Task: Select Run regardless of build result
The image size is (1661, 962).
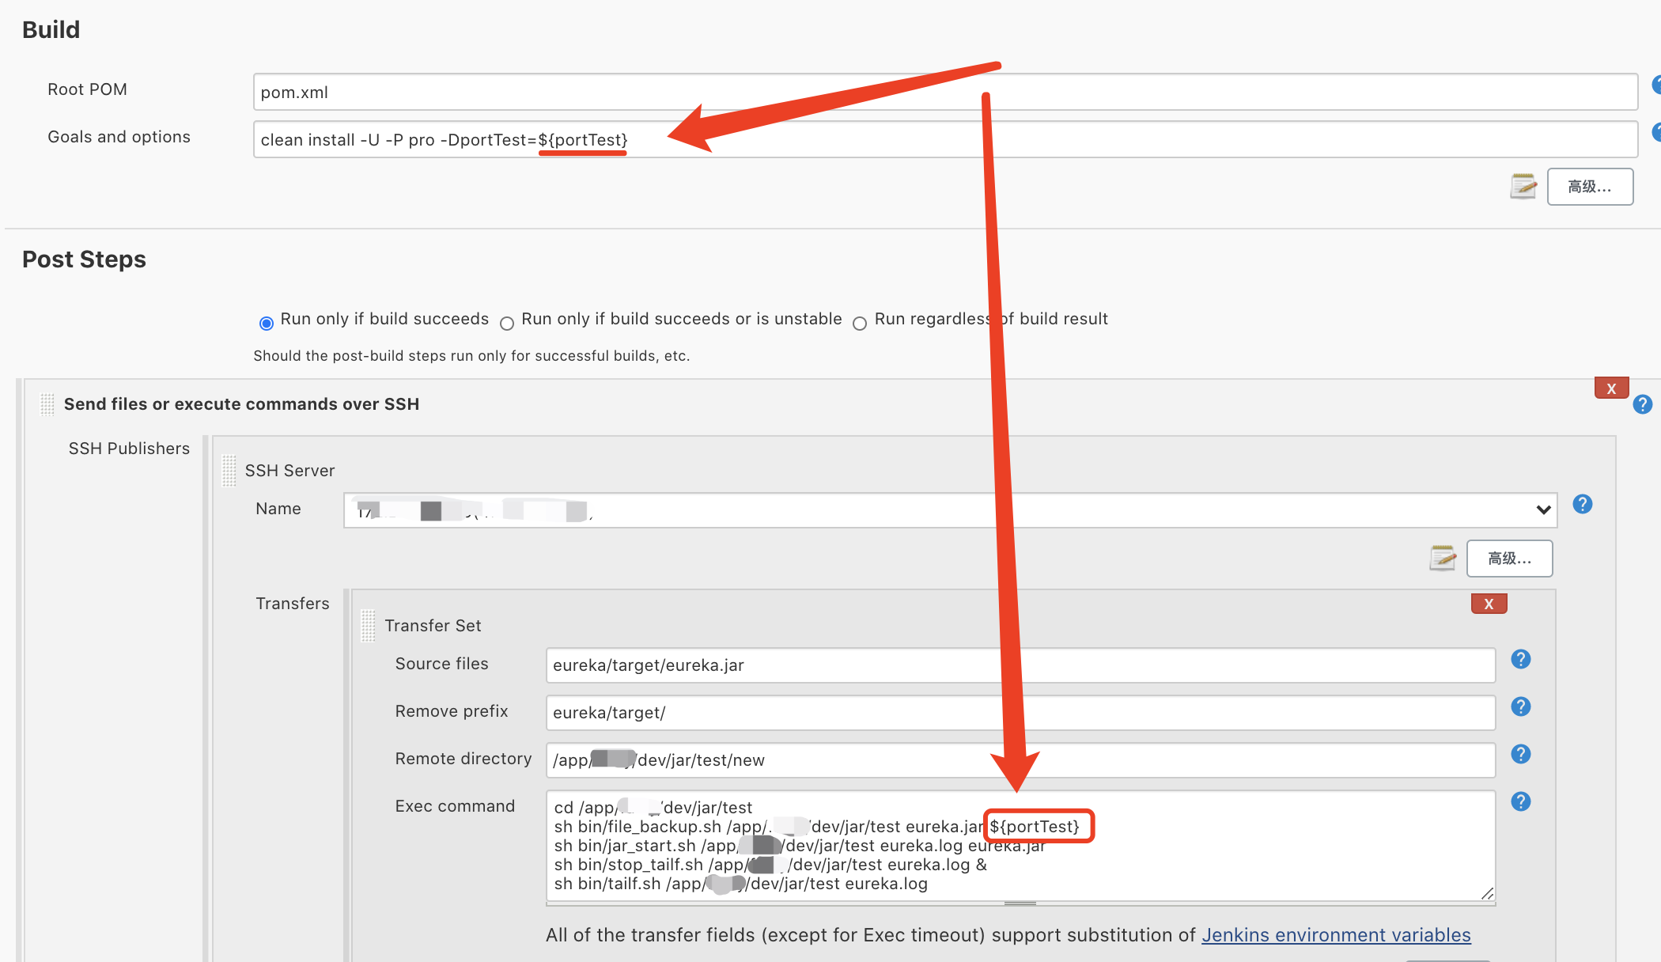Action: point(860,323)
